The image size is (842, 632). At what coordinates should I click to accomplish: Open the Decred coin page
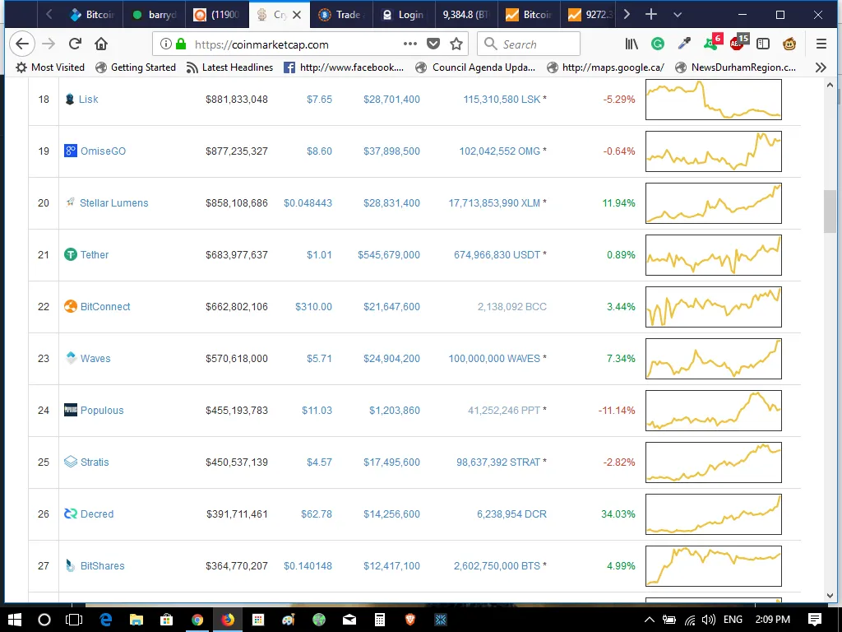tap(97, 514)
